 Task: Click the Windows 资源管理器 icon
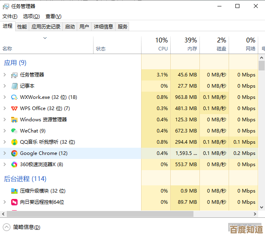pos(14,119)
